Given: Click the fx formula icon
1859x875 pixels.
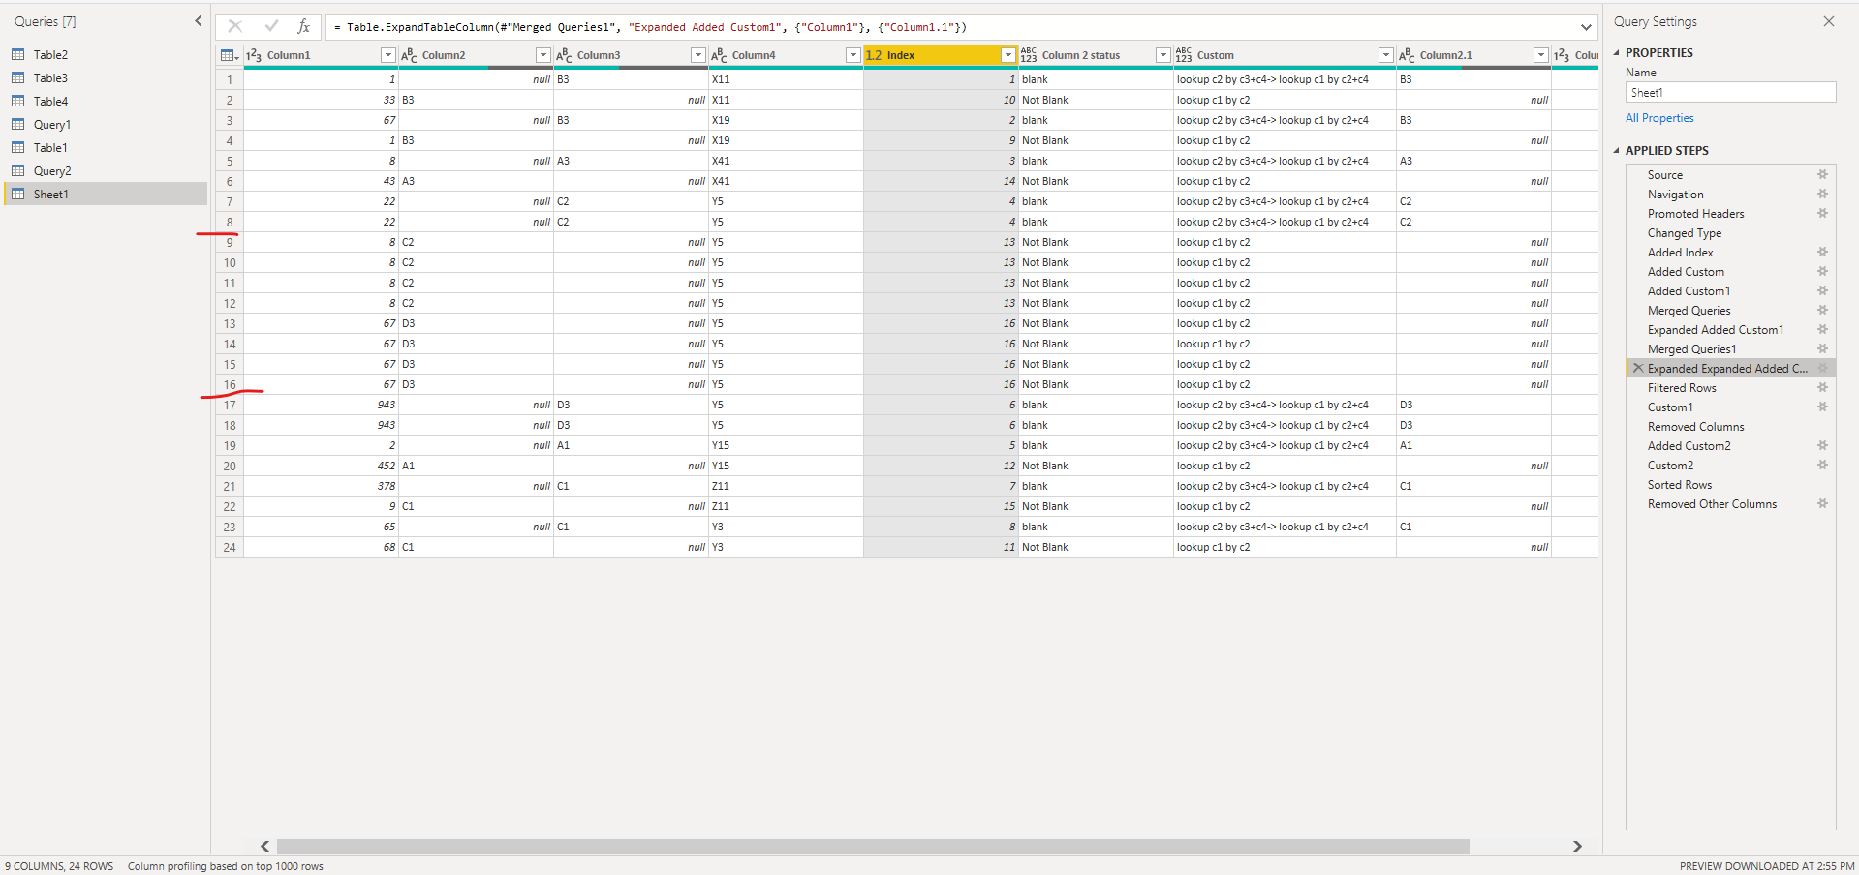Looking at the screenshot, I should [303, 27].
